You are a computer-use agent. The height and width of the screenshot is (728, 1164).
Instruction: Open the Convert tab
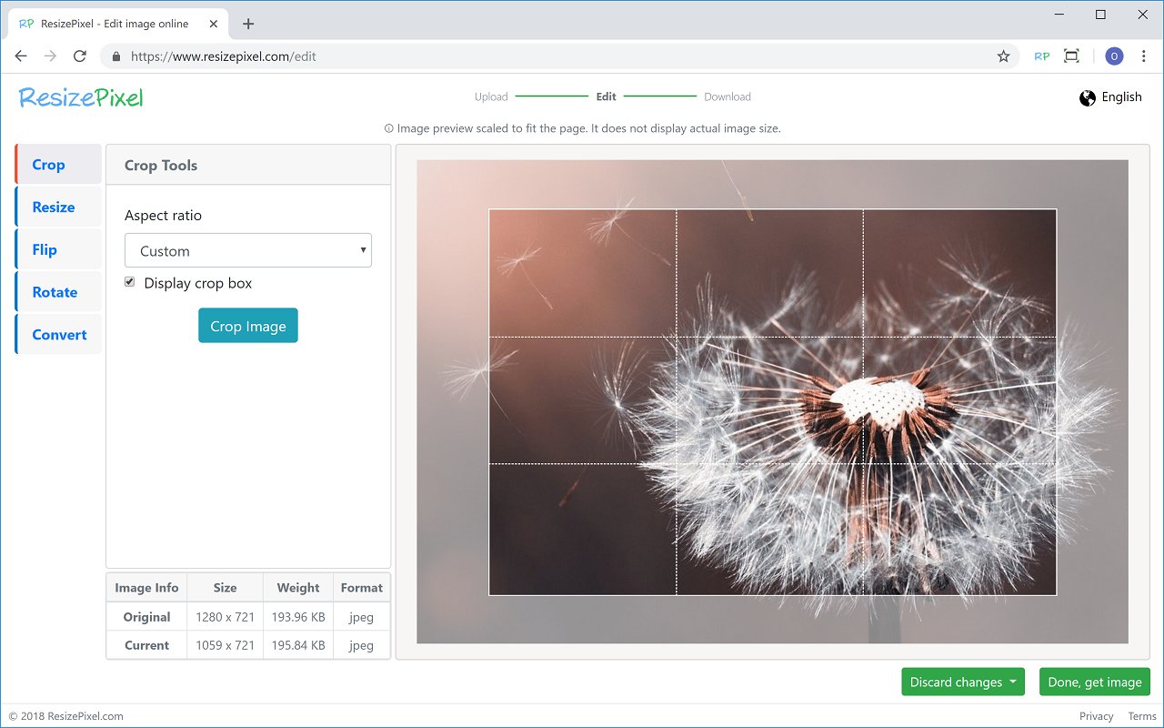[x=58, y=335]
